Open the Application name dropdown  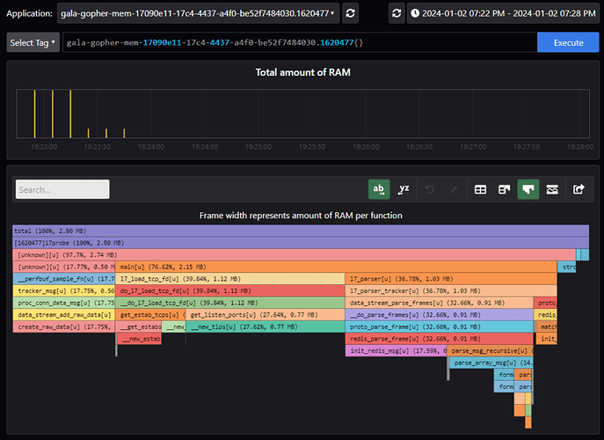point(198,13)
